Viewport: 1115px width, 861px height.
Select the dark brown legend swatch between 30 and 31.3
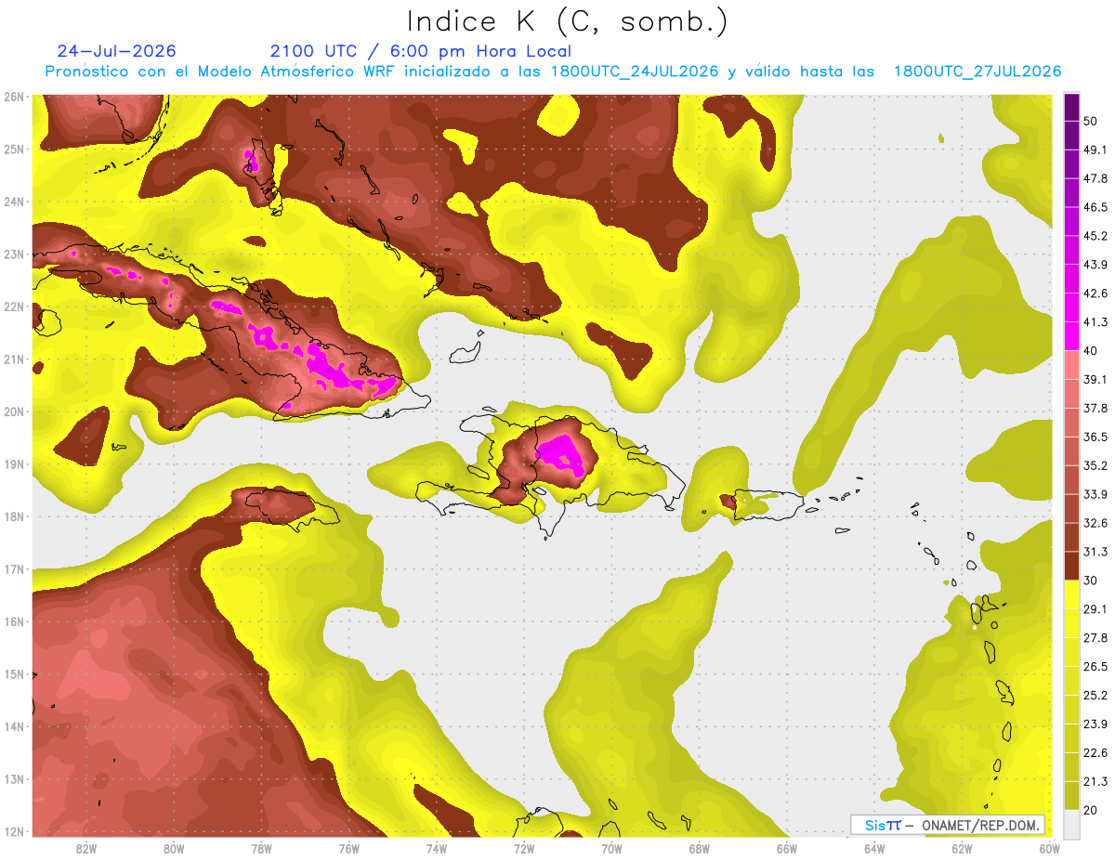pyautogui.click(x=1071, y=566)
